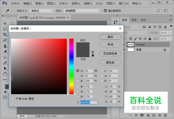174x119 pixels.
Task: Click the toolbar foreground color swatch
Action: [x=7, y=87]
